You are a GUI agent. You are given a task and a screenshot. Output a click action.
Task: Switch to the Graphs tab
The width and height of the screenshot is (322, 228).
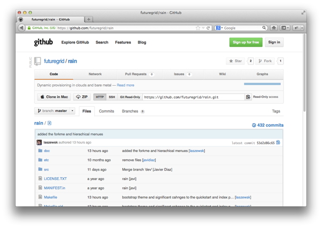coord(262,74)
